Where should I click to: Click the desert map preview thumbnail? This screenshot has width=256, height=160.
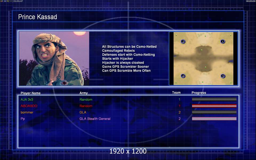203,58
